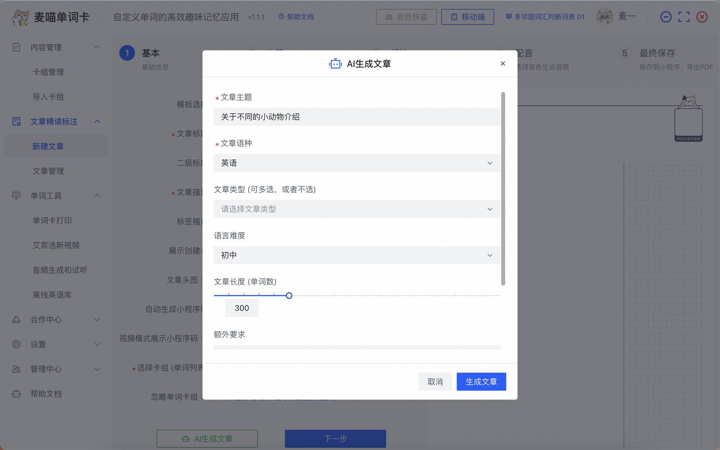Screen dimensions: 720x450
Task: Open the 文章语种 dropdown showing 英语
Action: point(356,163)
